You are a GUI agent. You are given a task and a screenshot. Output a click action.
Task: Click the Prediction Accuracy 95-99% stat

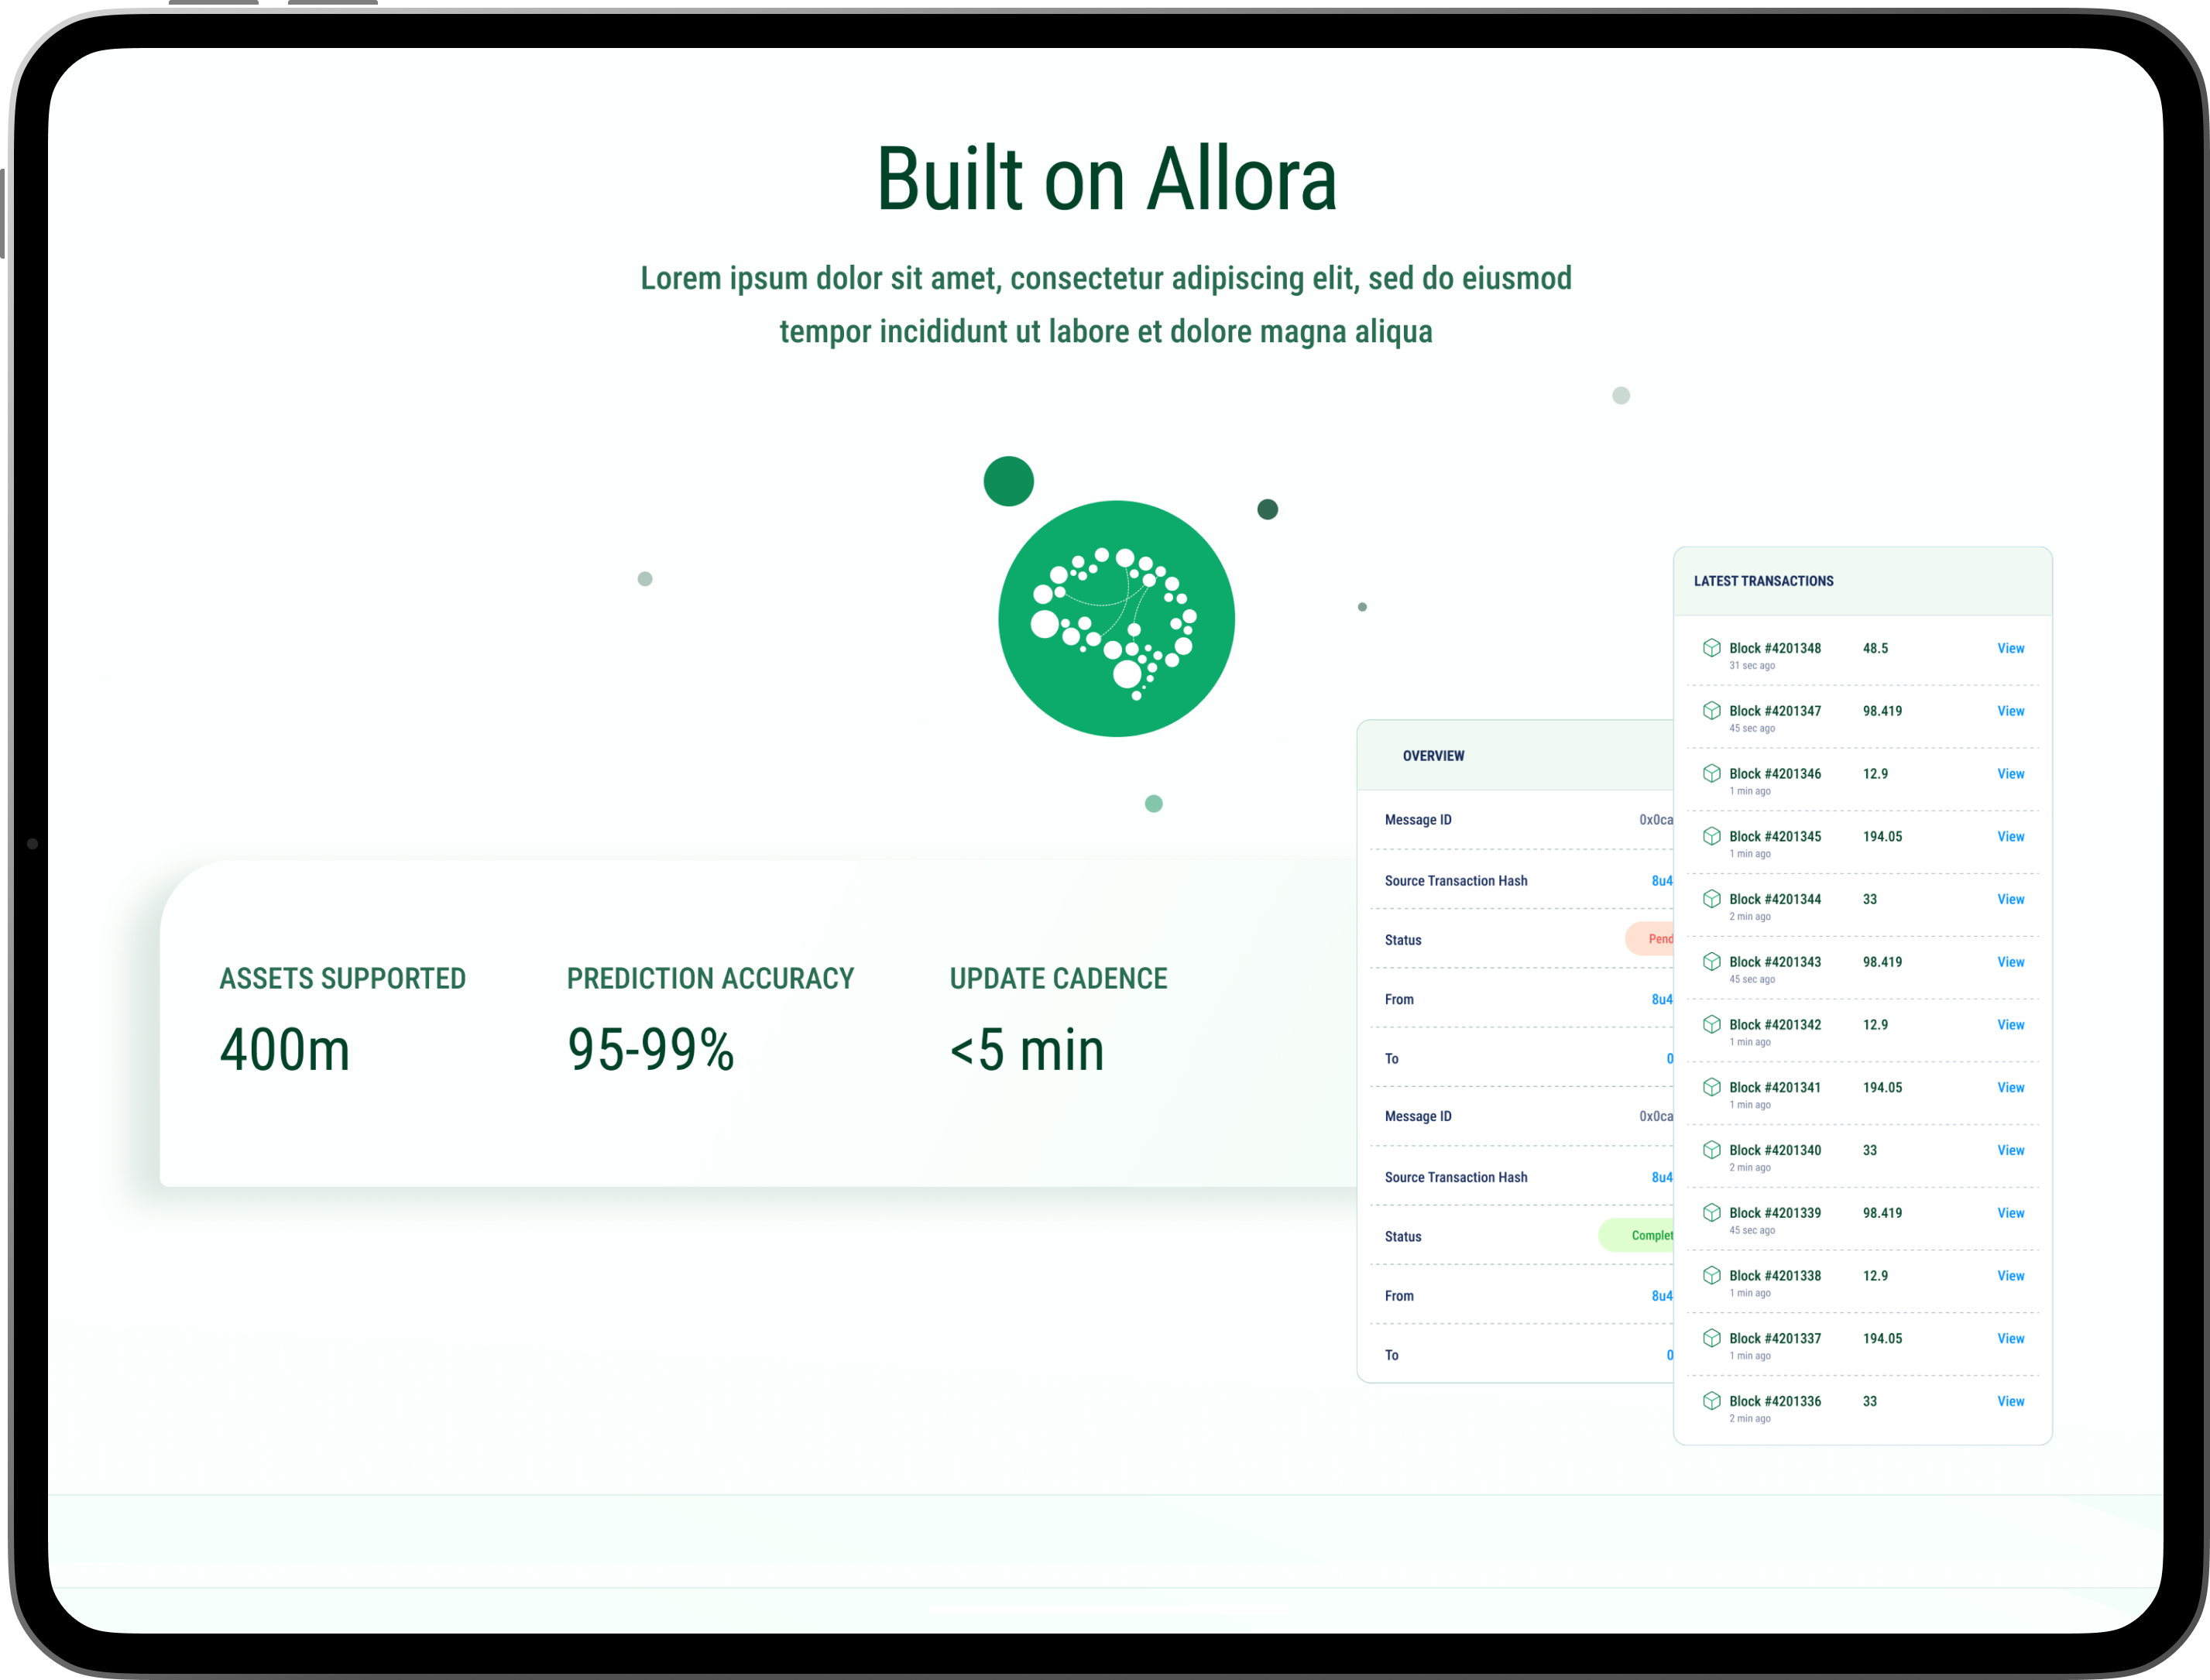(x=651, y=1050)
